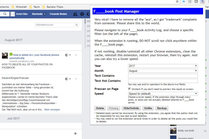Click the Backup button
Screen dimensions: 209x139
coord(162,108)
